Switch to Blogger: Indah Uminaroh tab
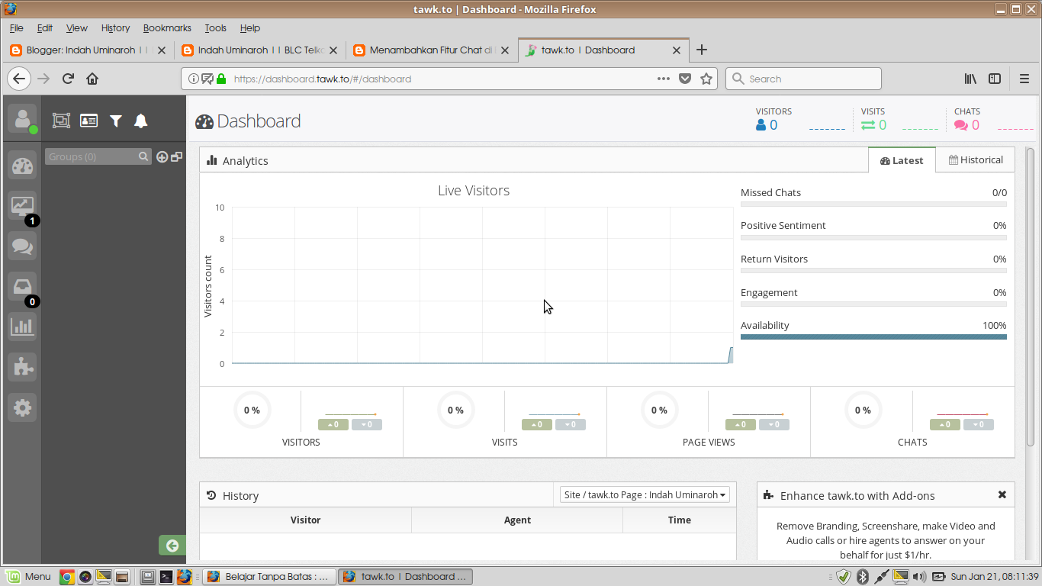 coord(88,50)
